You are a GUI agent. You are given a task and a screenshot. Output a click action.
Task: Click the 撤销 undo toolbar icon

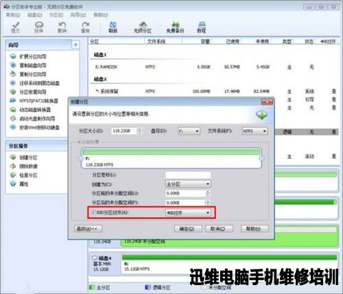[62, 27]
